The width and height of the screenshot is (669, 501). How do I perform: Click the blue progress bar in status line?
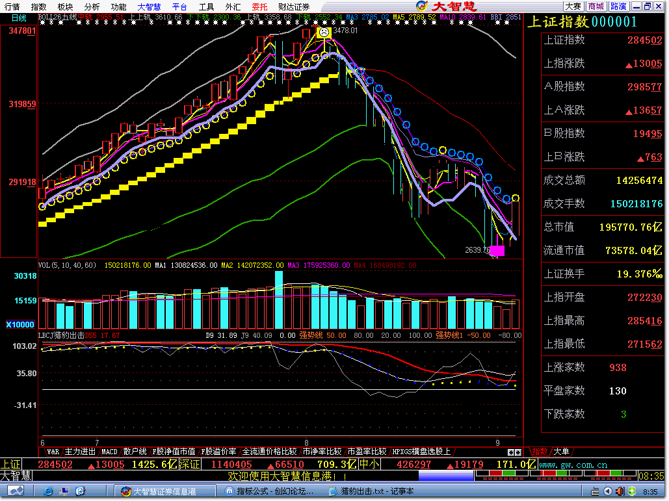(446, 476)
